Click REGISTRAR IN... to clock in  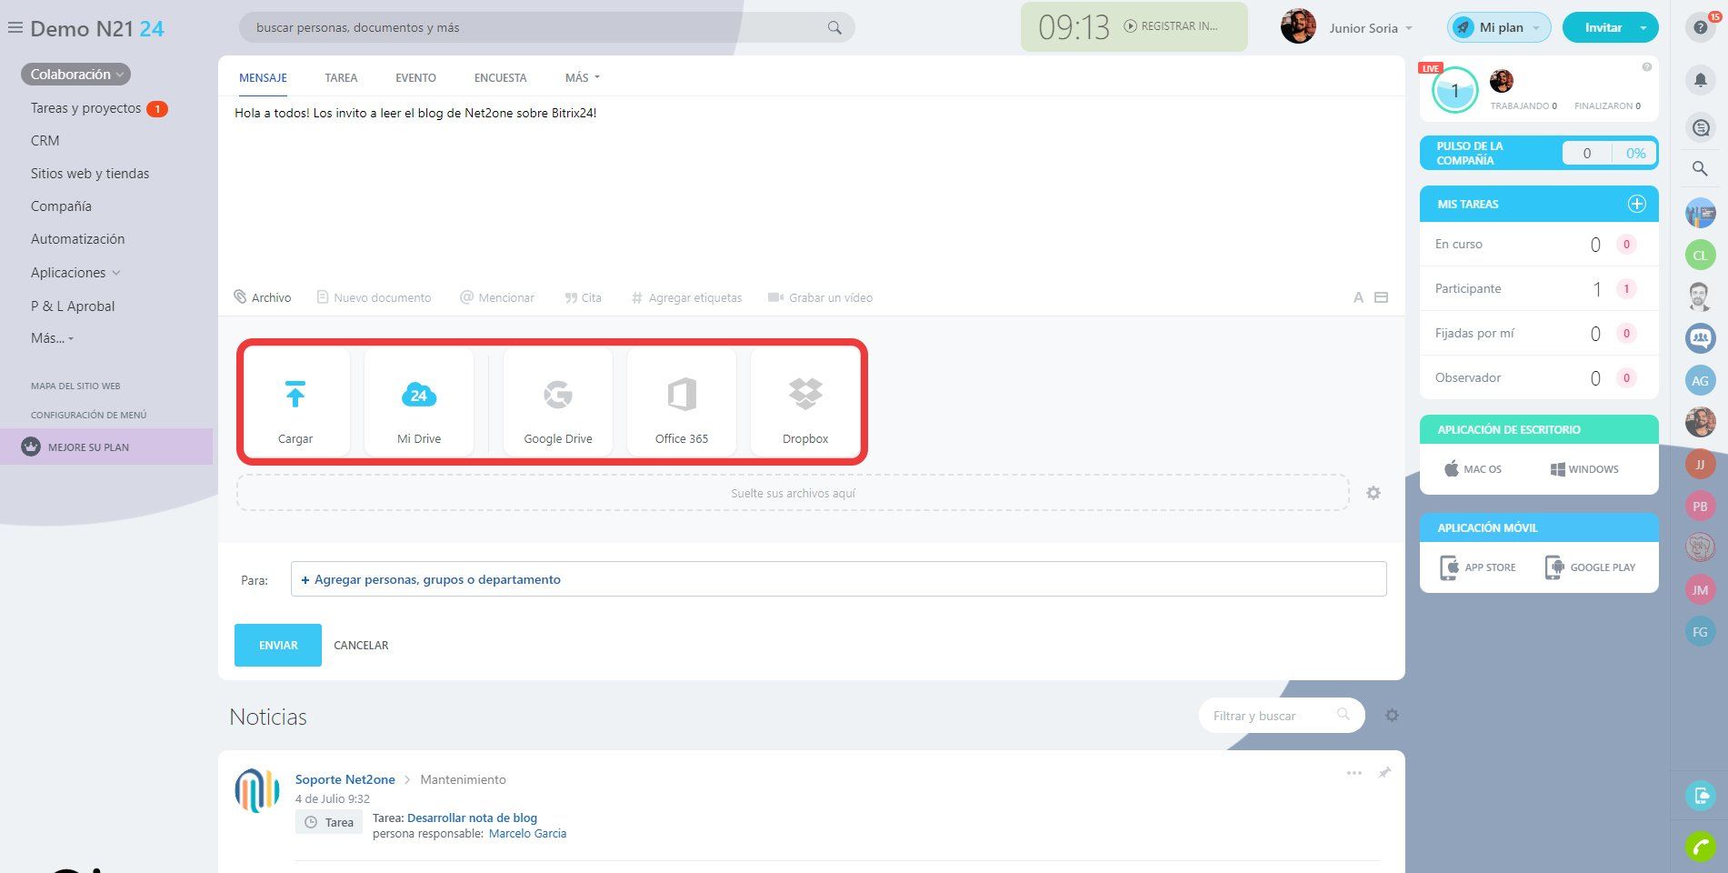[x=1171, y=26]
